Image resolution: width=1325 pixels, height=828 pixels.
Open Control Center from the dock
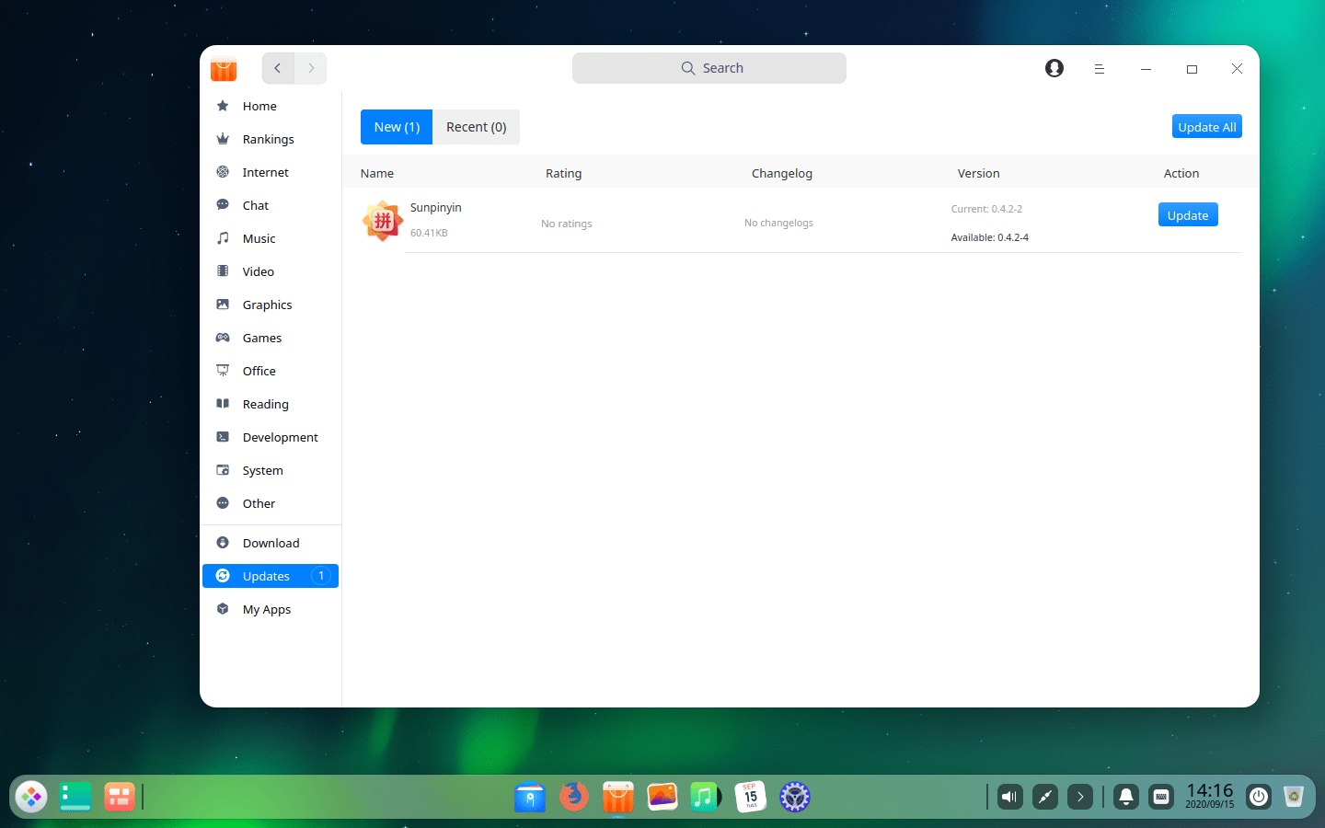(794, 797)
